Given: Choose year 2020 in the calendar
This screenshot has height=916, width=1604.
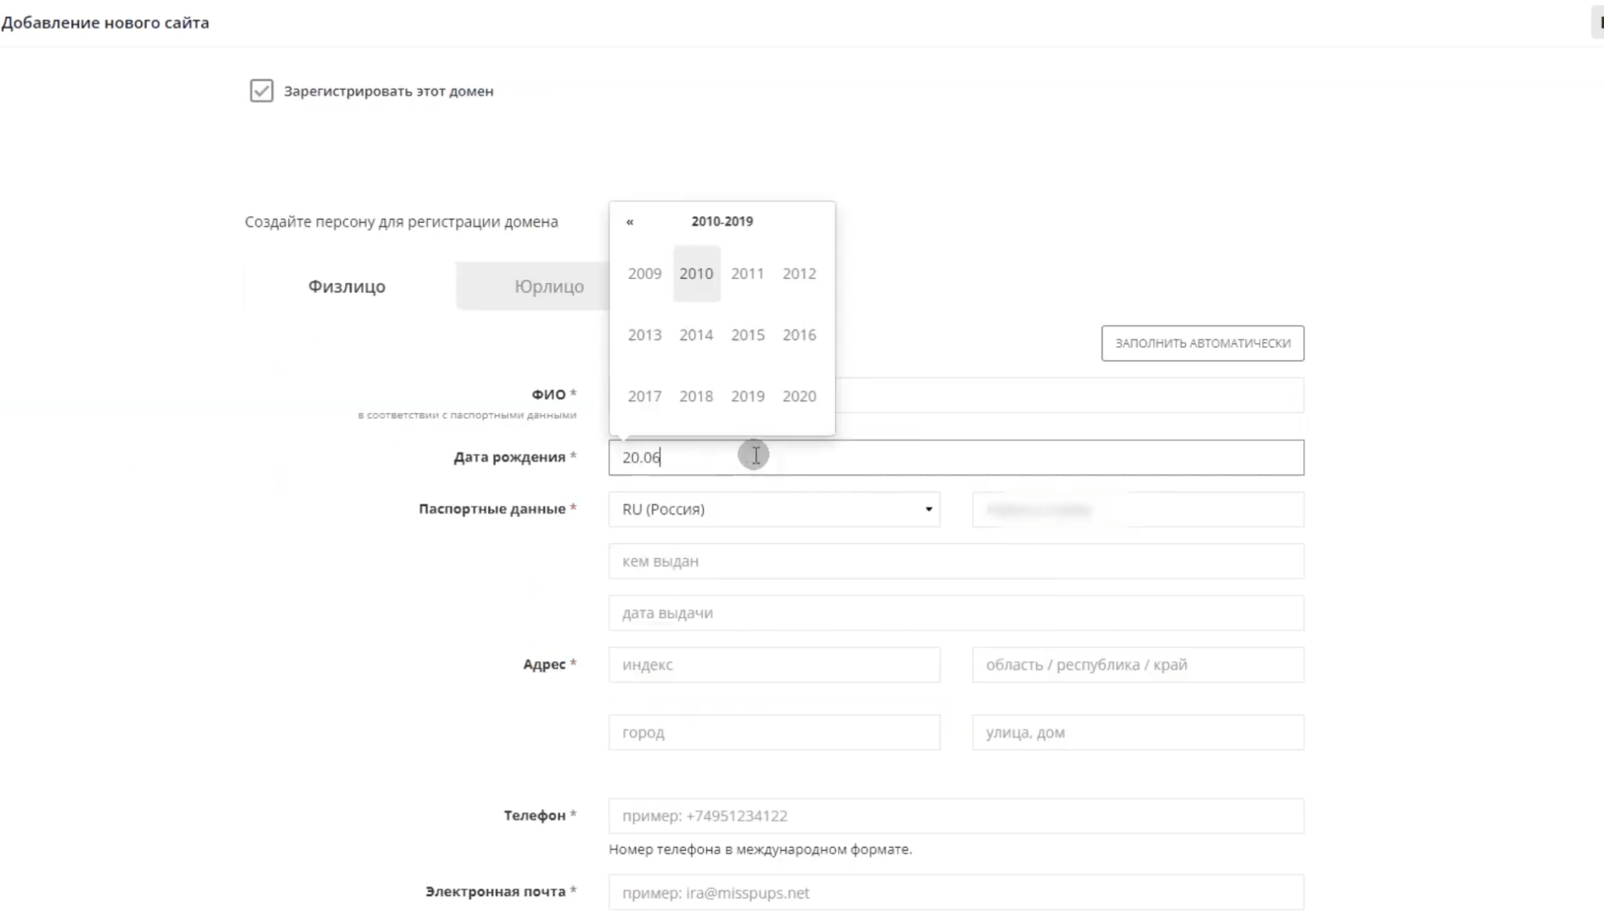Looking at the screenshot, I should (x=798, y=396).
